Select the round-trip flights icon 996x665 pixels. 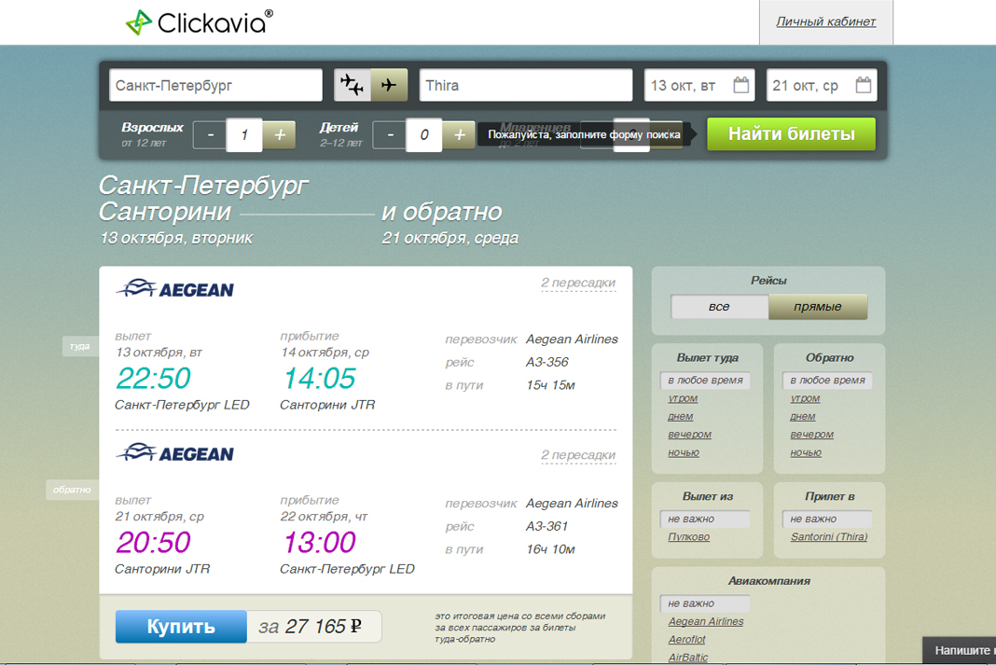[352, 85]
